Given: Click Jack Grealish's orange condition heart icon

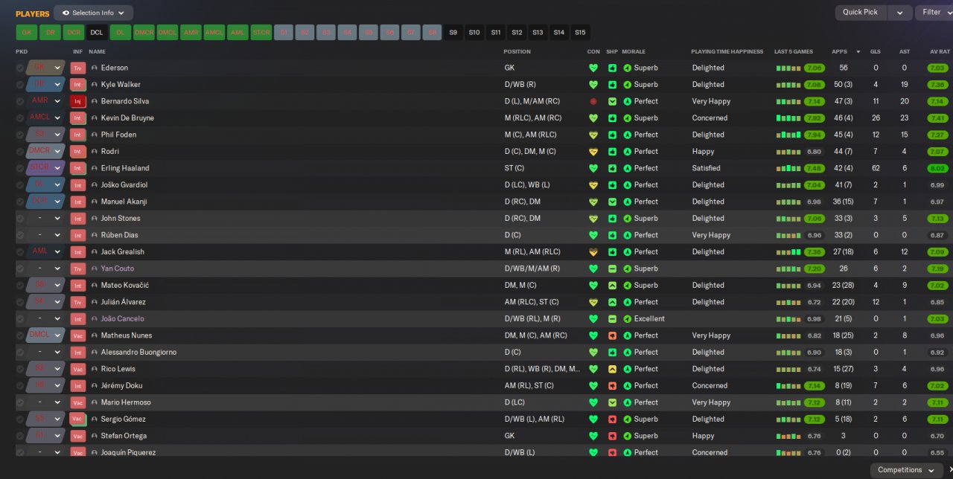Looking at the screenshot, I should click(x=593, y=252).
